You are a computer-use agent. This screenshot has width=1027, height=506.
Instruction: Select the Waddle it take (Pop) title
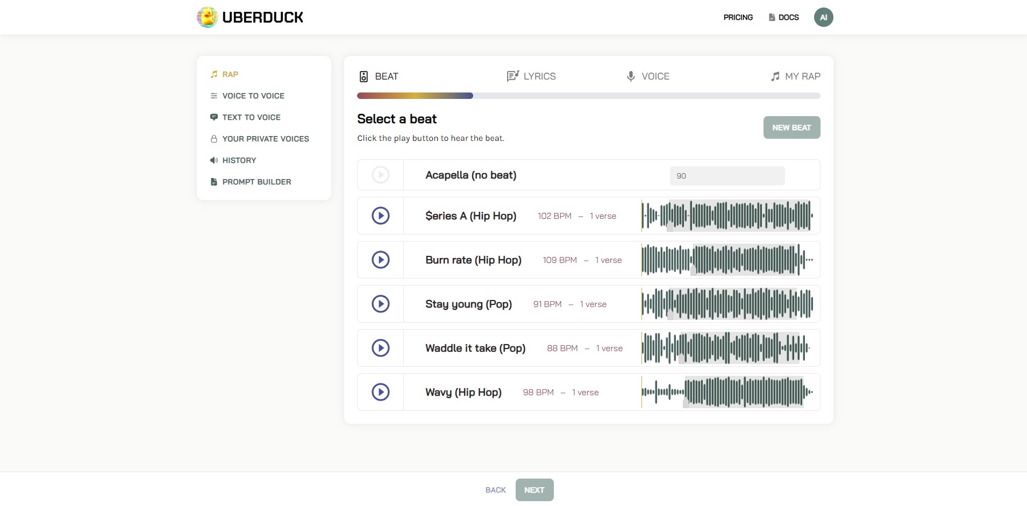pos(475,348)
